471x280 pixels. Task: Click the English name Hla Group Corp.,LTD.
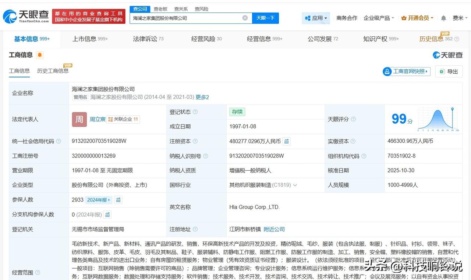[x=254, y=207]
